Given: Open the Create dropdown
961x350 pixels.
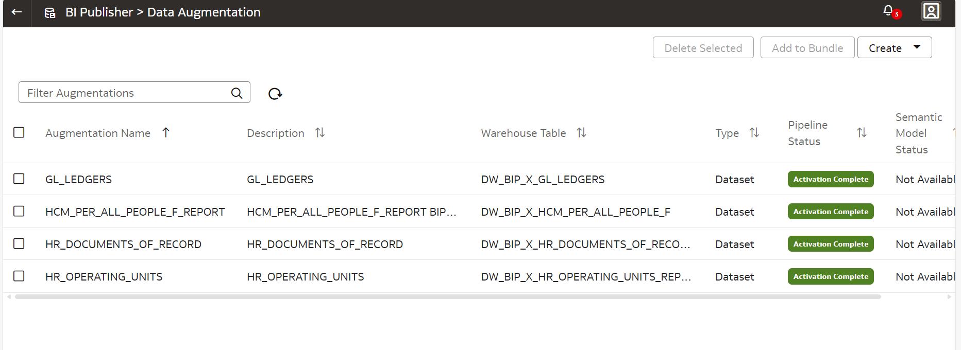Looking at the screenshot, I should click(x=895, y=47).
